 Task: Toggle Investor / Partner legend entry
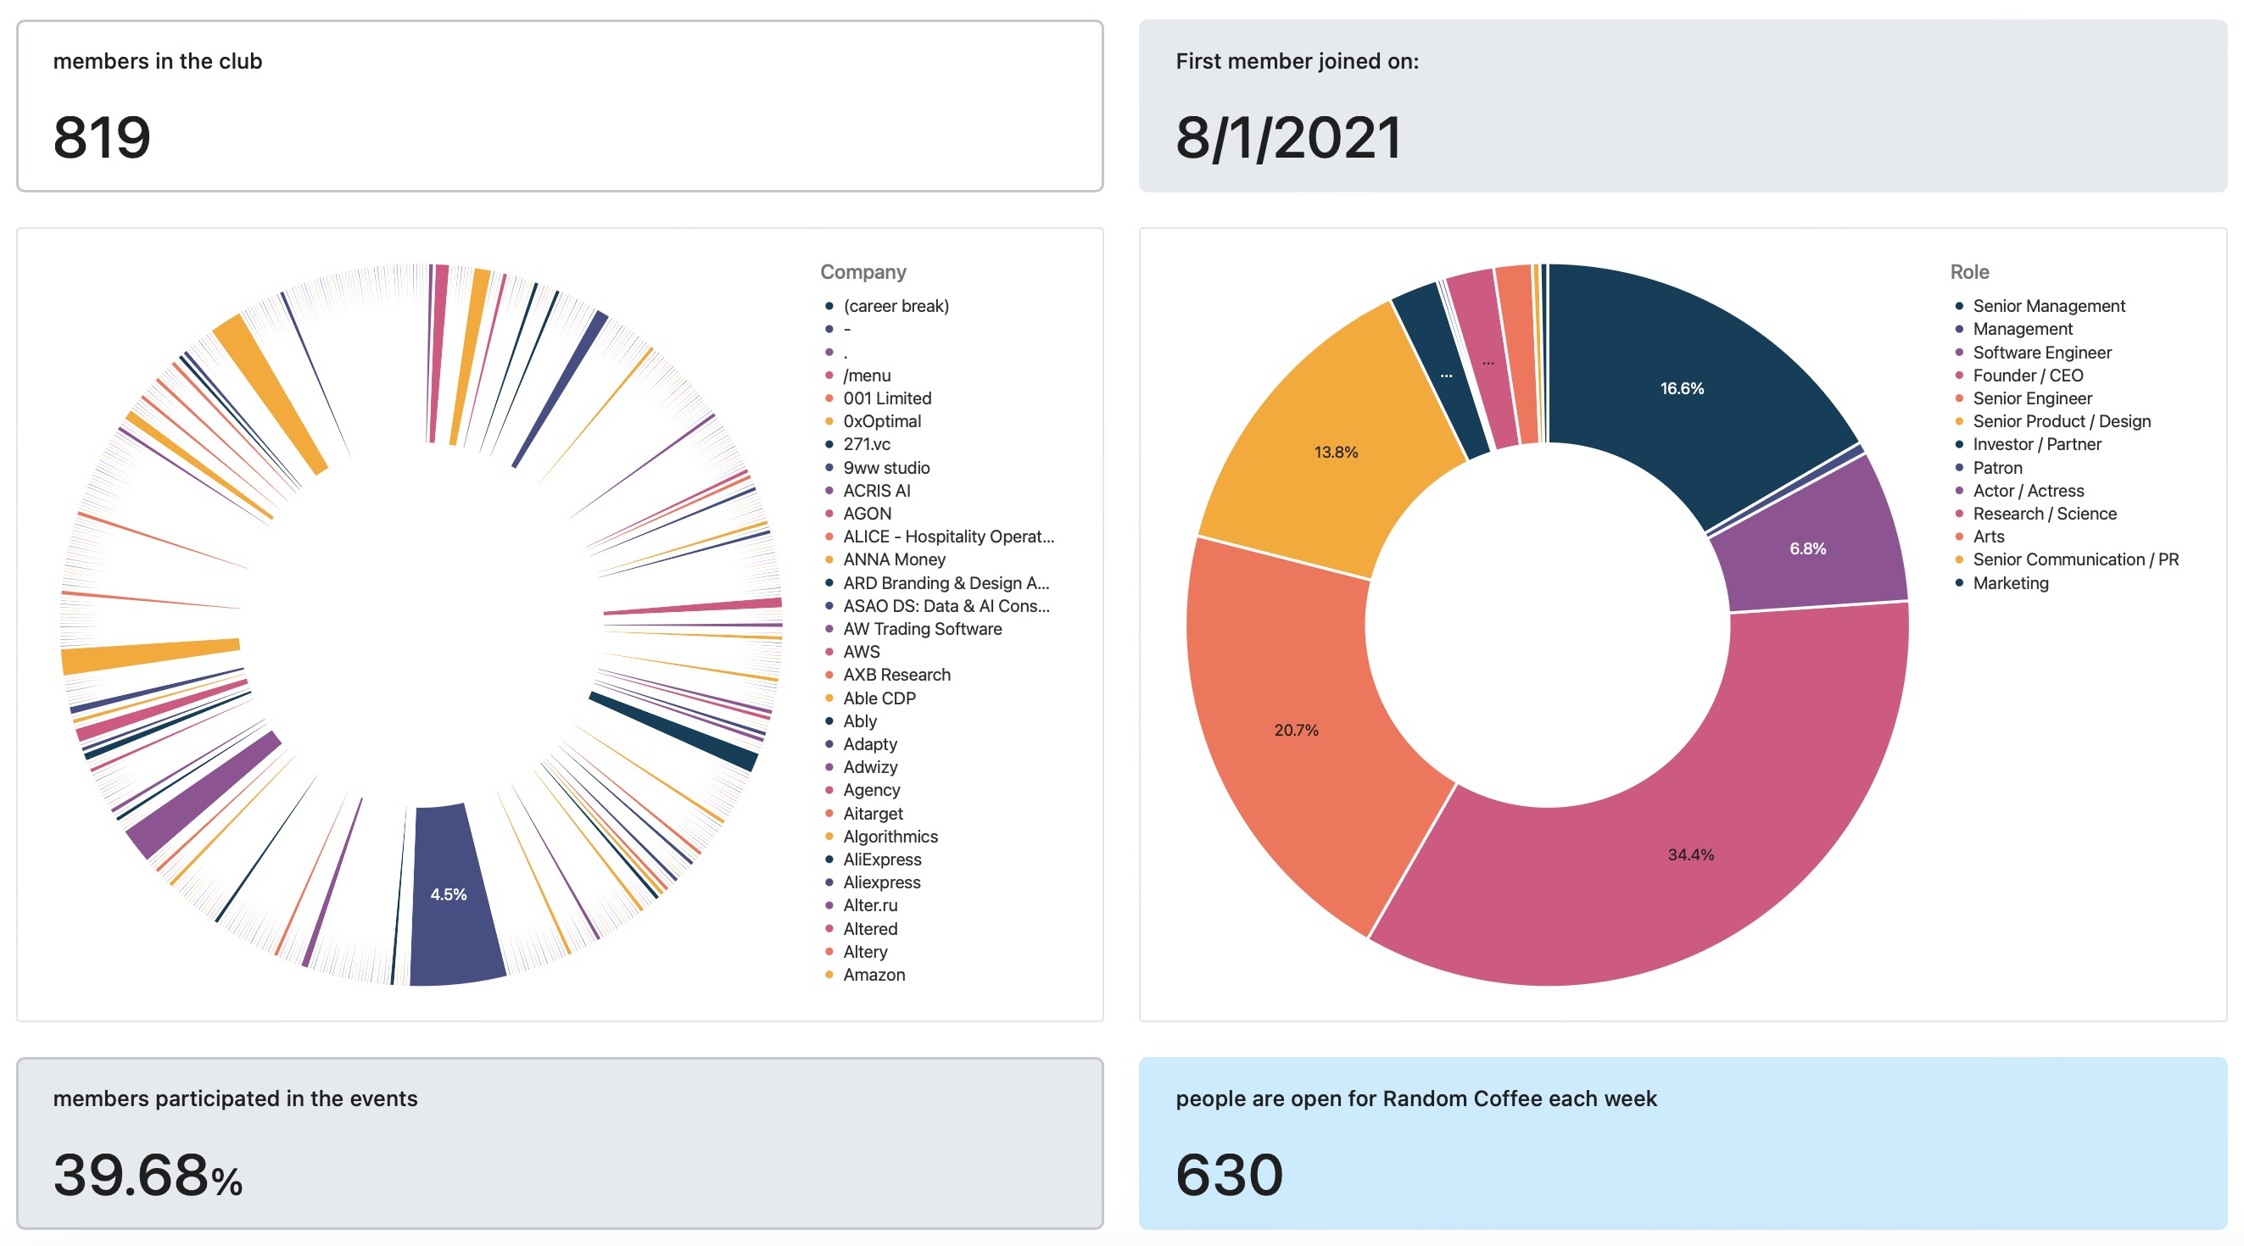tap(2027, 444)
